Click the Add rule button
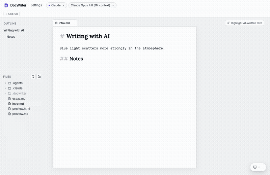 11,14
